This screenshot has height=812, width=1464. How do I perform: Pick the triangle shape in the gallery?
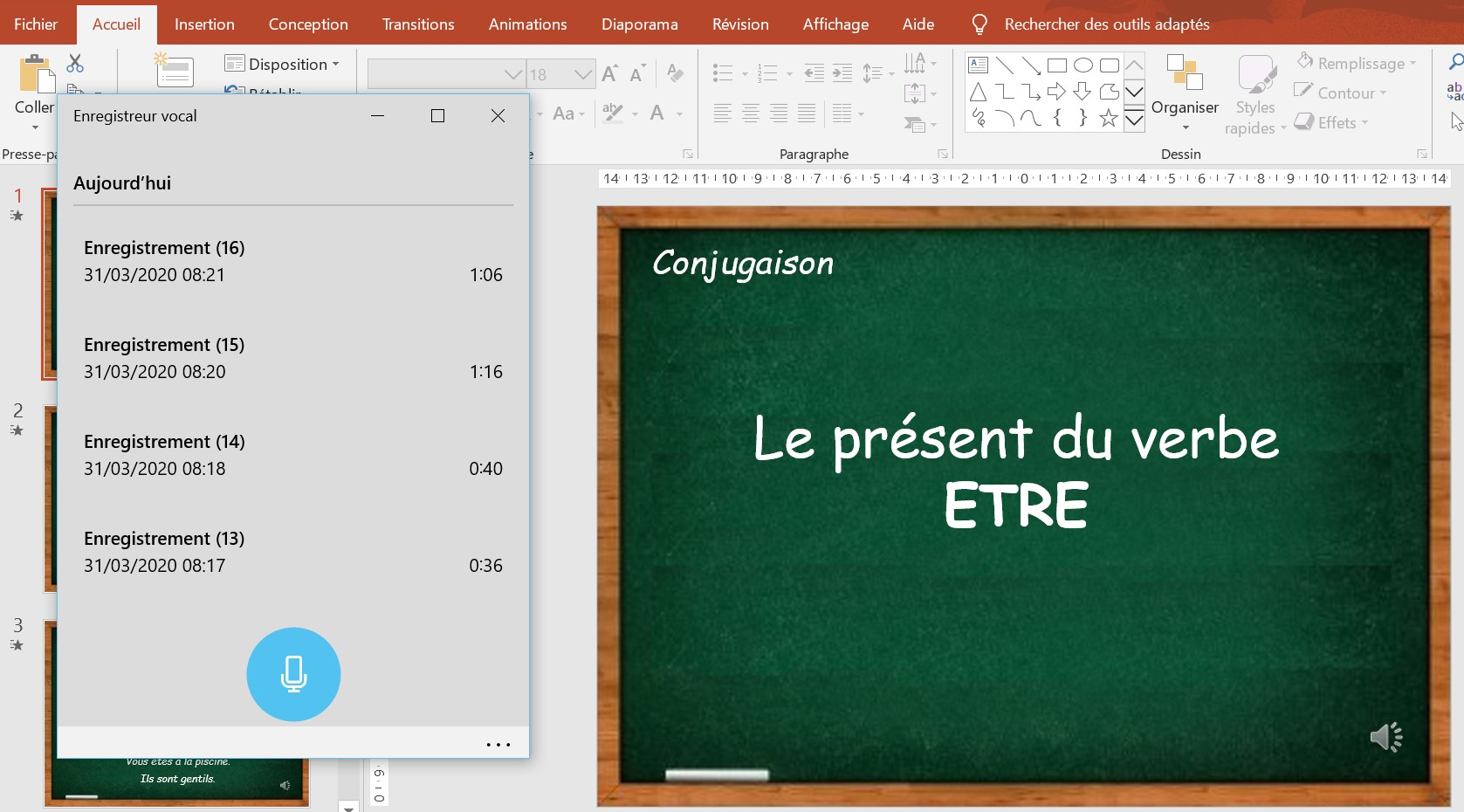coord(979,92)
